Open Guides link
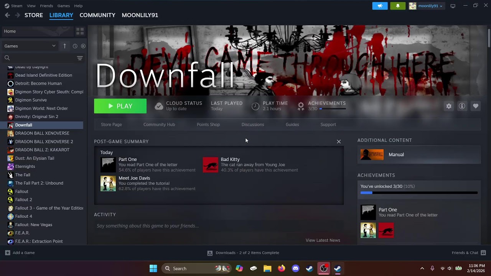The width and height of the screenshot is (491, 276). [x=292, y=125]
